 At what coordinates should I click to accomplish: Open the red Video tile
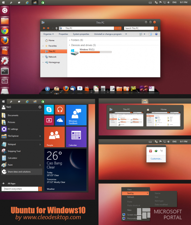pyautogui.click(x=49, y=120)
